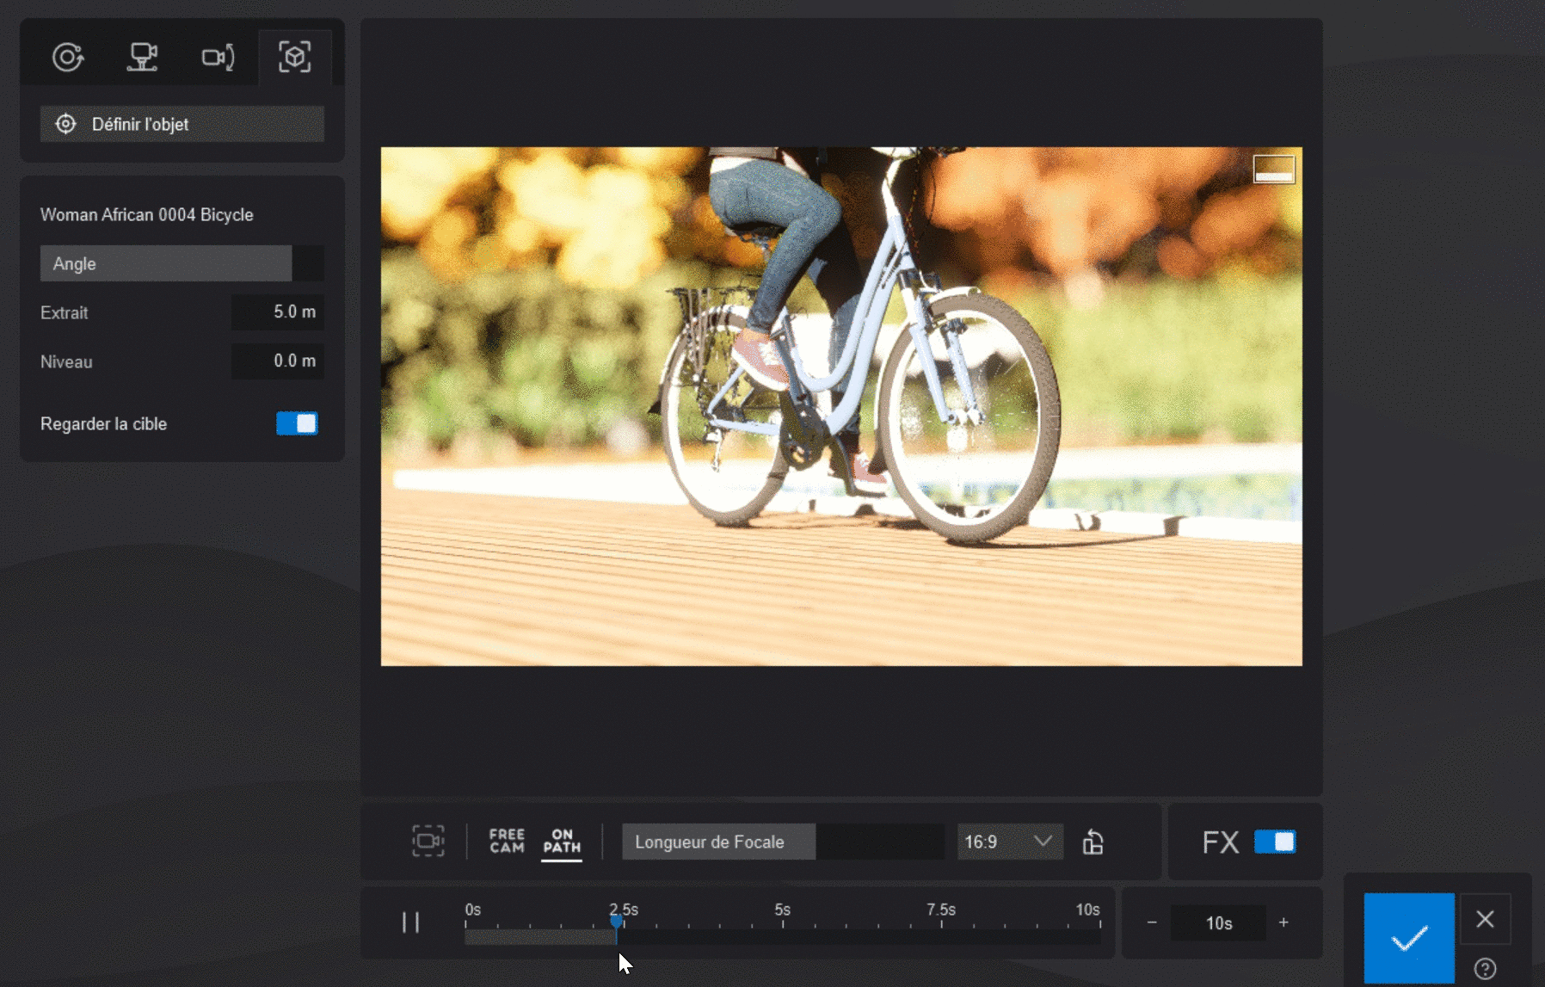The height and width of the screenshot is (987, 1545).
Task: Click the Définir l'objet button
Action: pyautogui.click(x=182, y=124)
